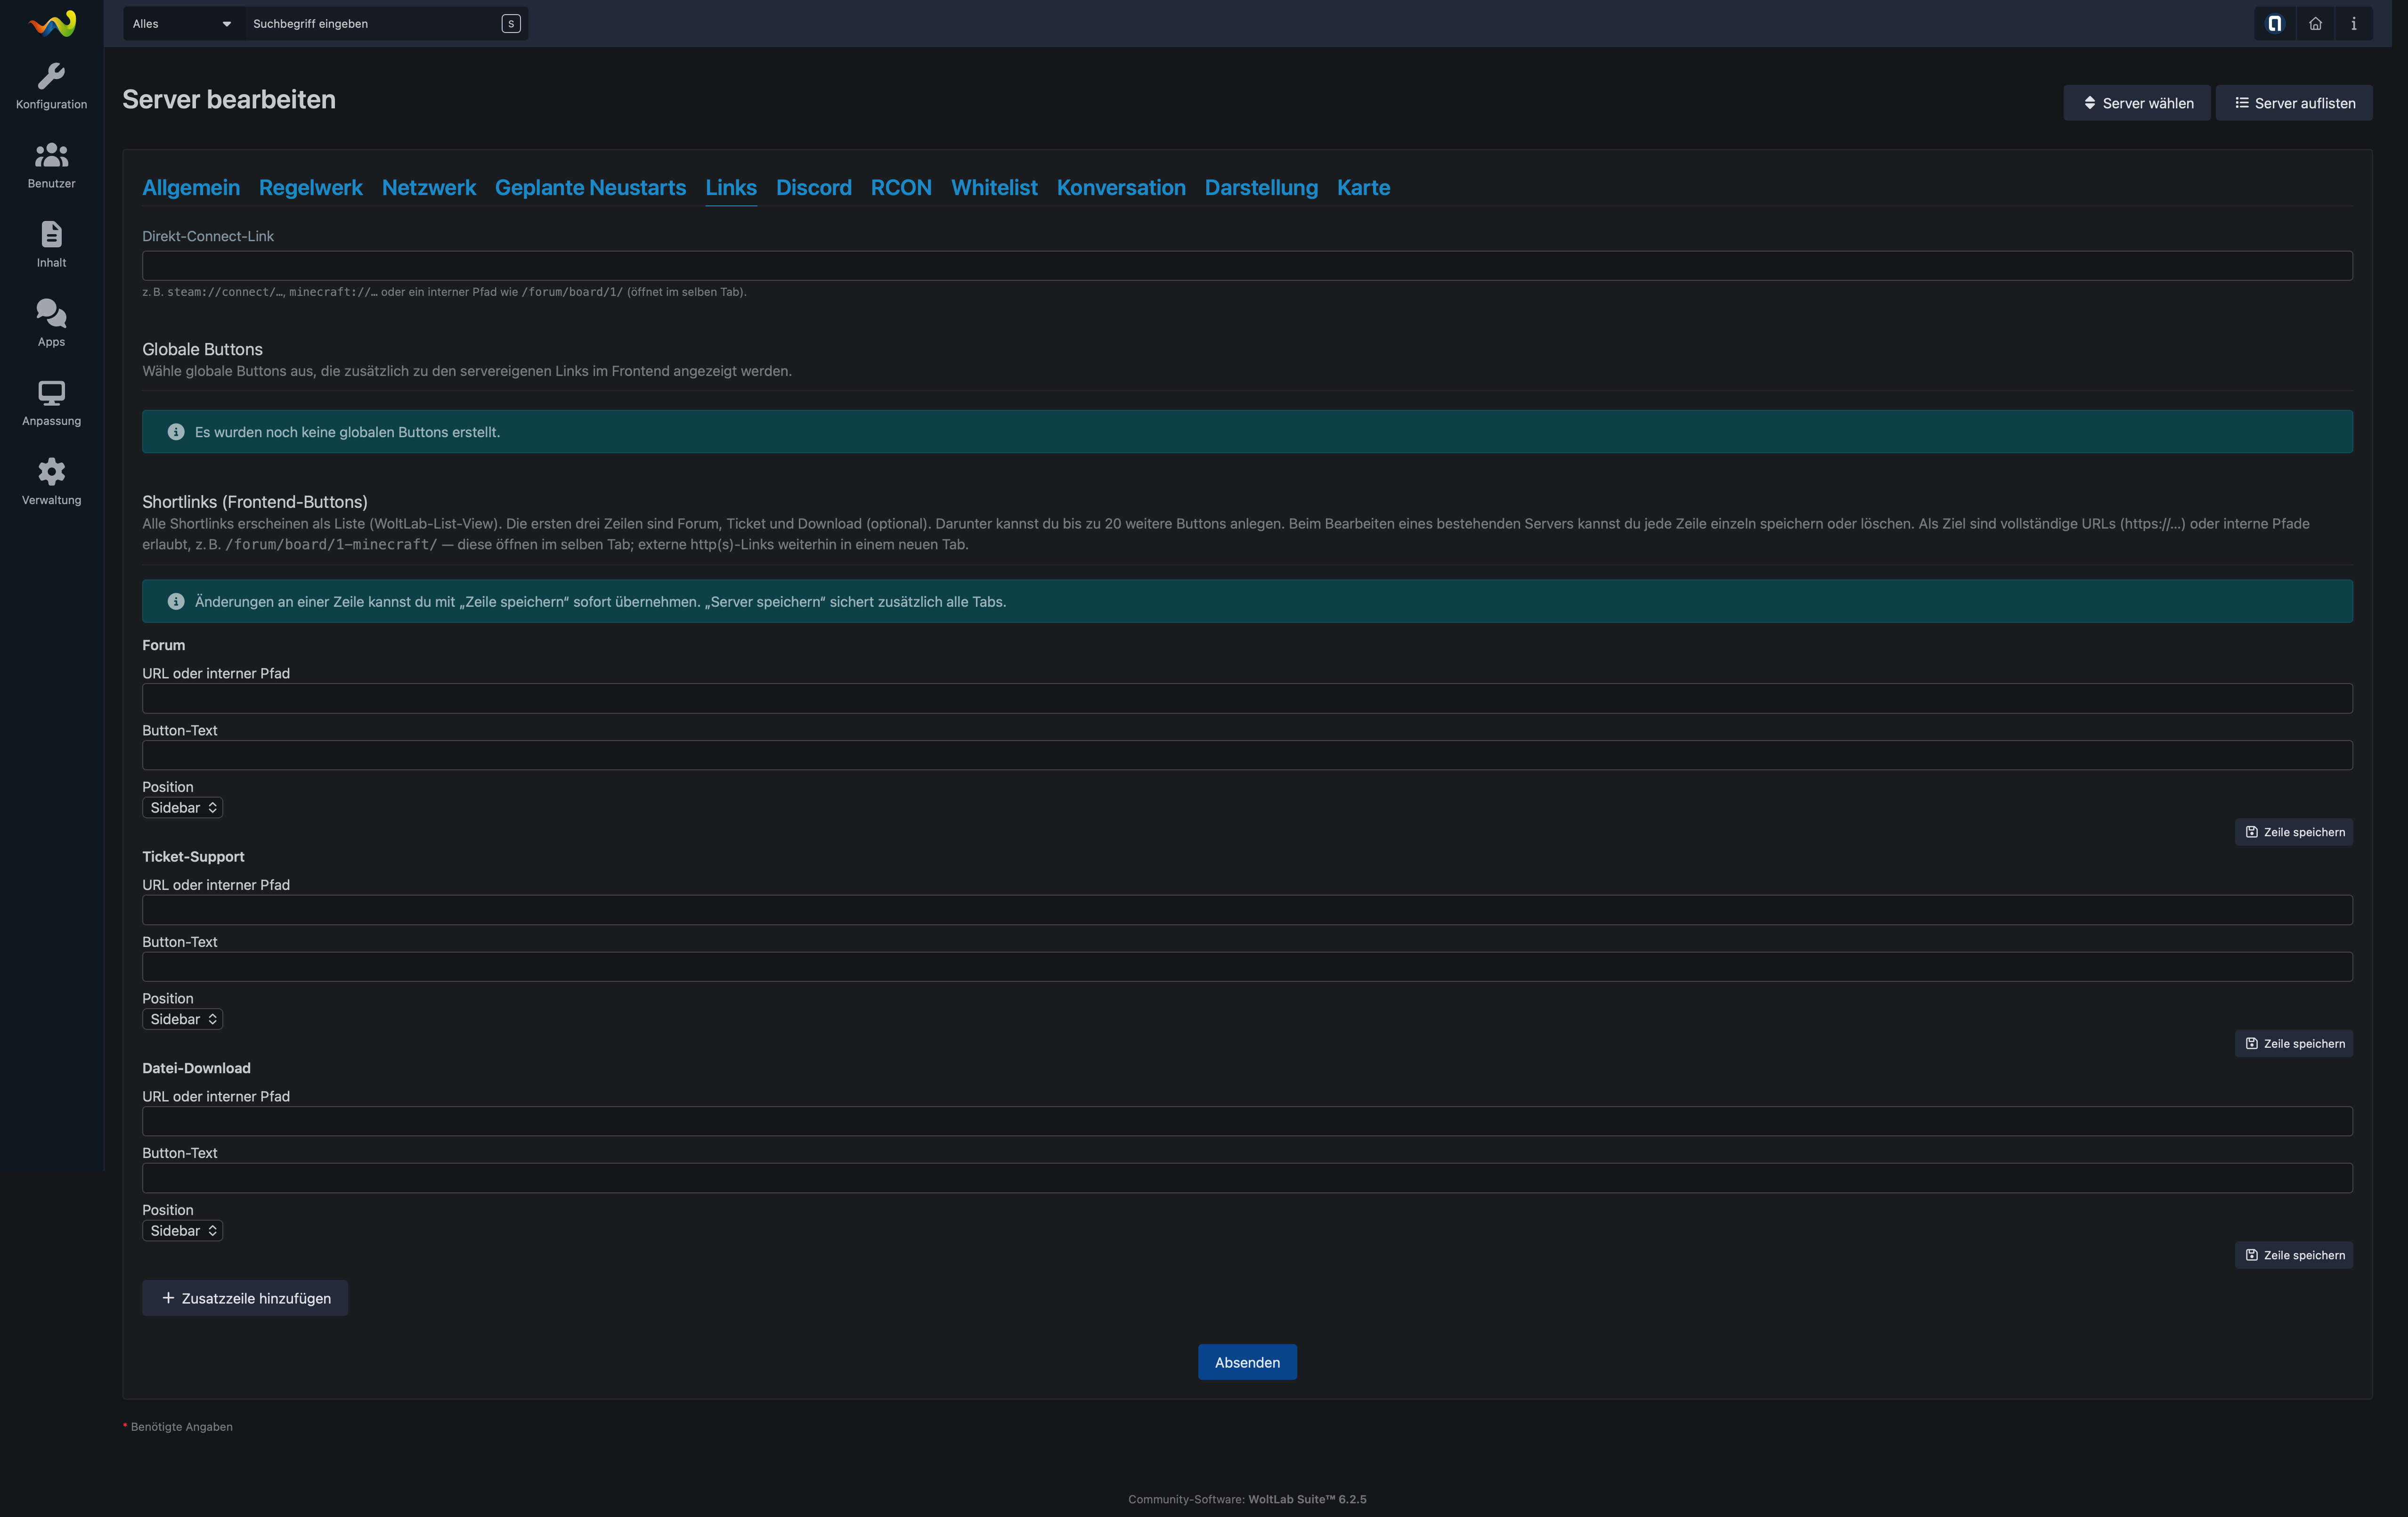This screenshot has height=1517, width=2408.
Task: Open the Verwaltung gear menu
Action: pos(51,482)
